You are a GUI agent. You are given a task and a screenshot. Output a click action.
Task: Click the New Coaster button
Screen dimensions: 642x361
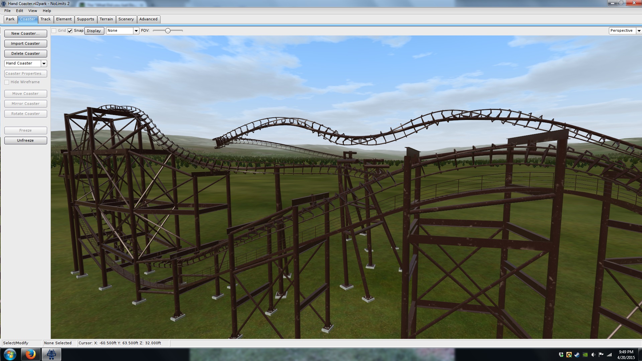point(25,33)
